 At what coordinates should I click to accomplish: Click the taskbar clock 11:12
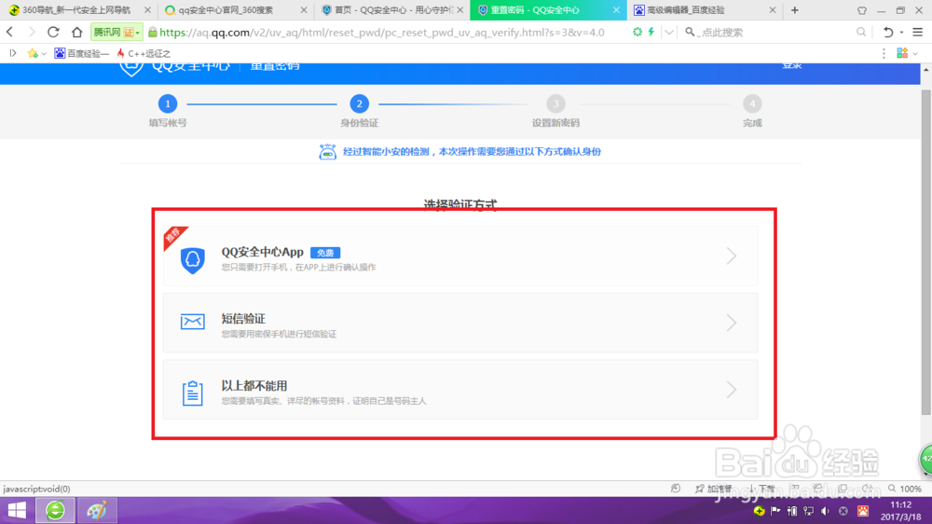point(901,505)
